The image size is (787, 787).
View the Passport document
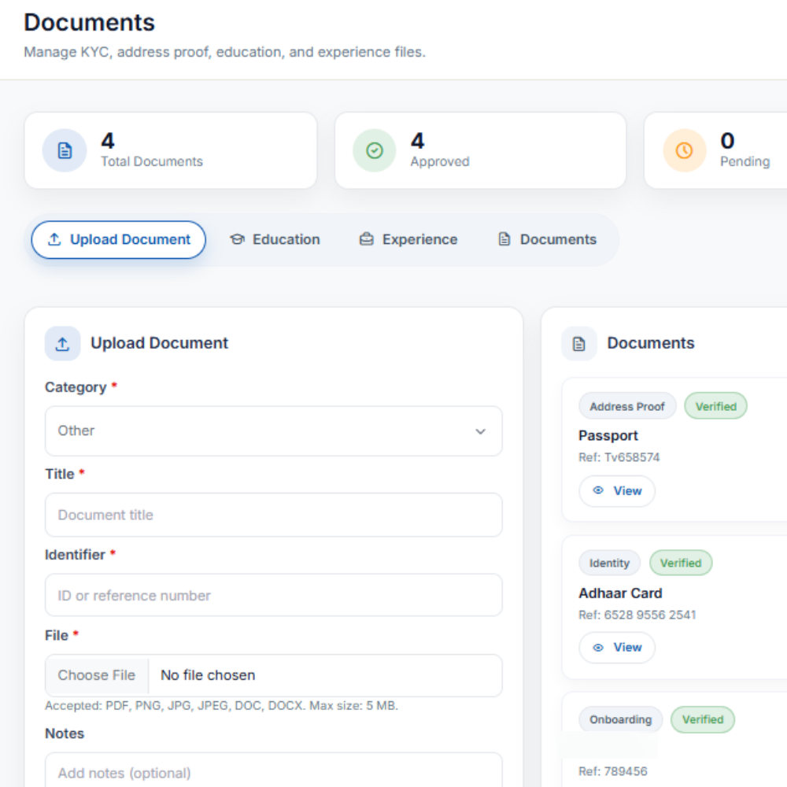point(618,490)
